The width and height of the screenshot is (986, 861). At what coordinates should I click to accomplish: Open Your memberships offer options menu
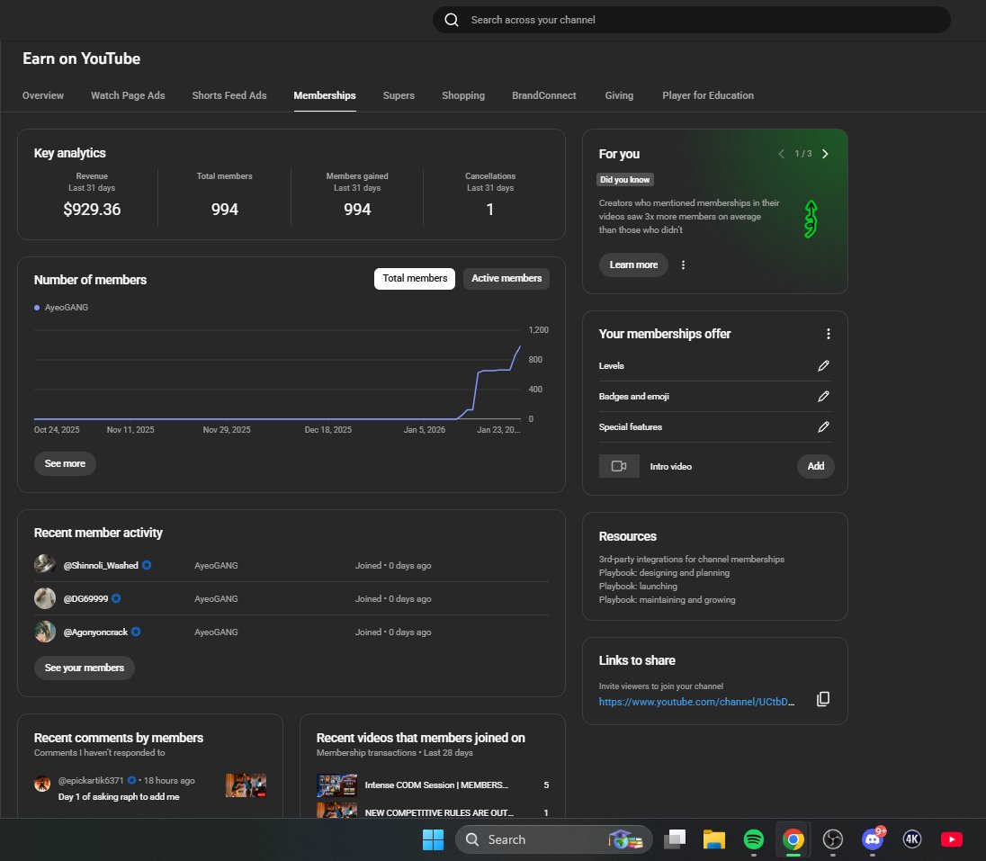tap(829, 334)
